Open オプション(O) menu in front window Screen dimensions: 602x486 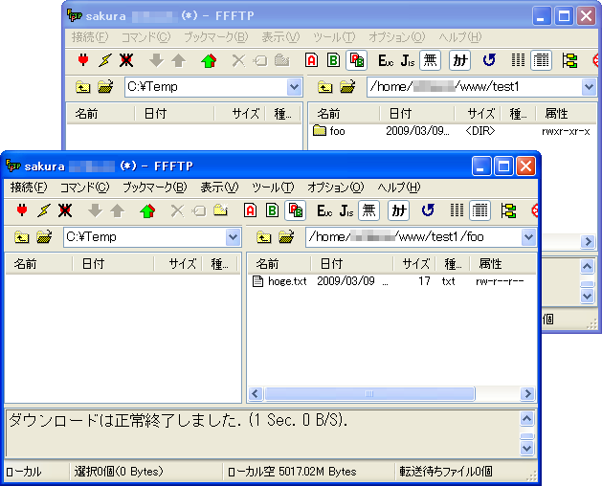point(335,188)
